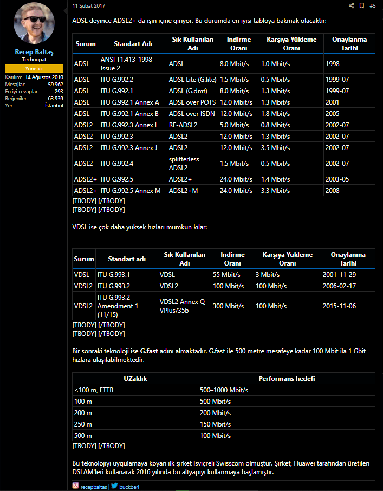Click the Yönetici banner badge
383x491 pixels.
[x=34, y=69]
